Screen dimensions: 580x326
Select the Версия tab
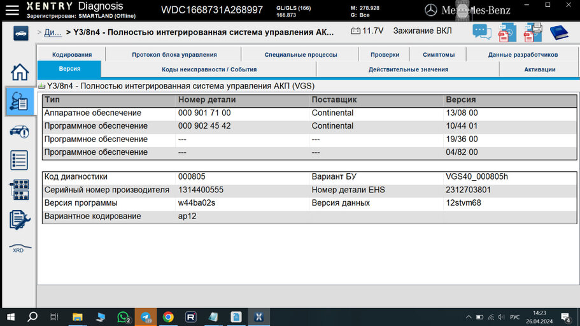pos(69,69)
